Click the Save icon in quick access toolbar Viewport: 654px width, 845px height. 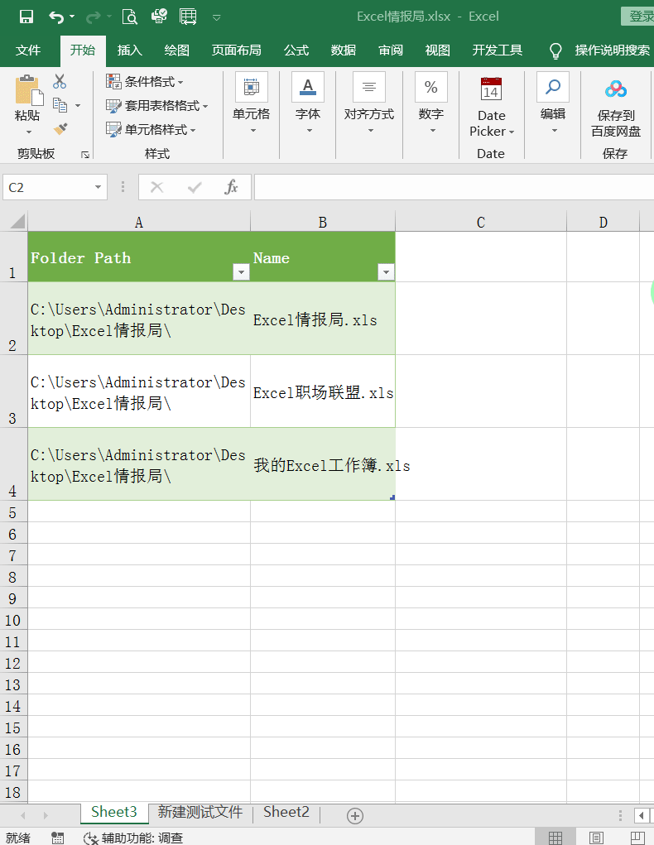coord(26,17)
